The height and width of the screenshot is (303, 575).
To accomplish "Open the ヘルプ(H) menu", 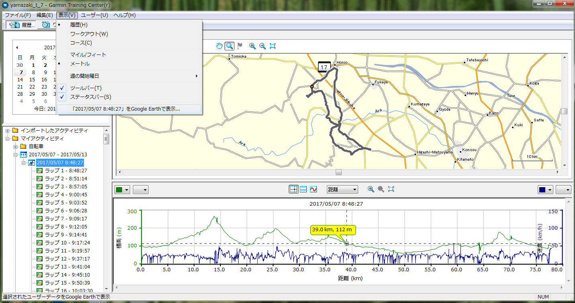I will tap(124, 15).
